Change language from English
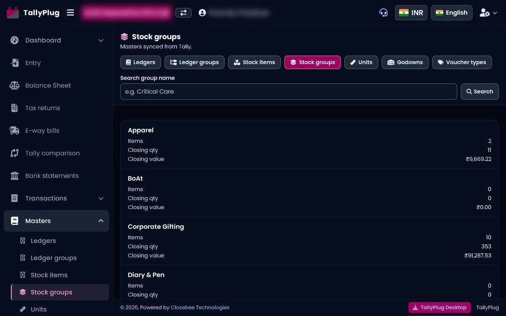Image resolution: width=506 pixels, height=316 pixels. (452, 13)
